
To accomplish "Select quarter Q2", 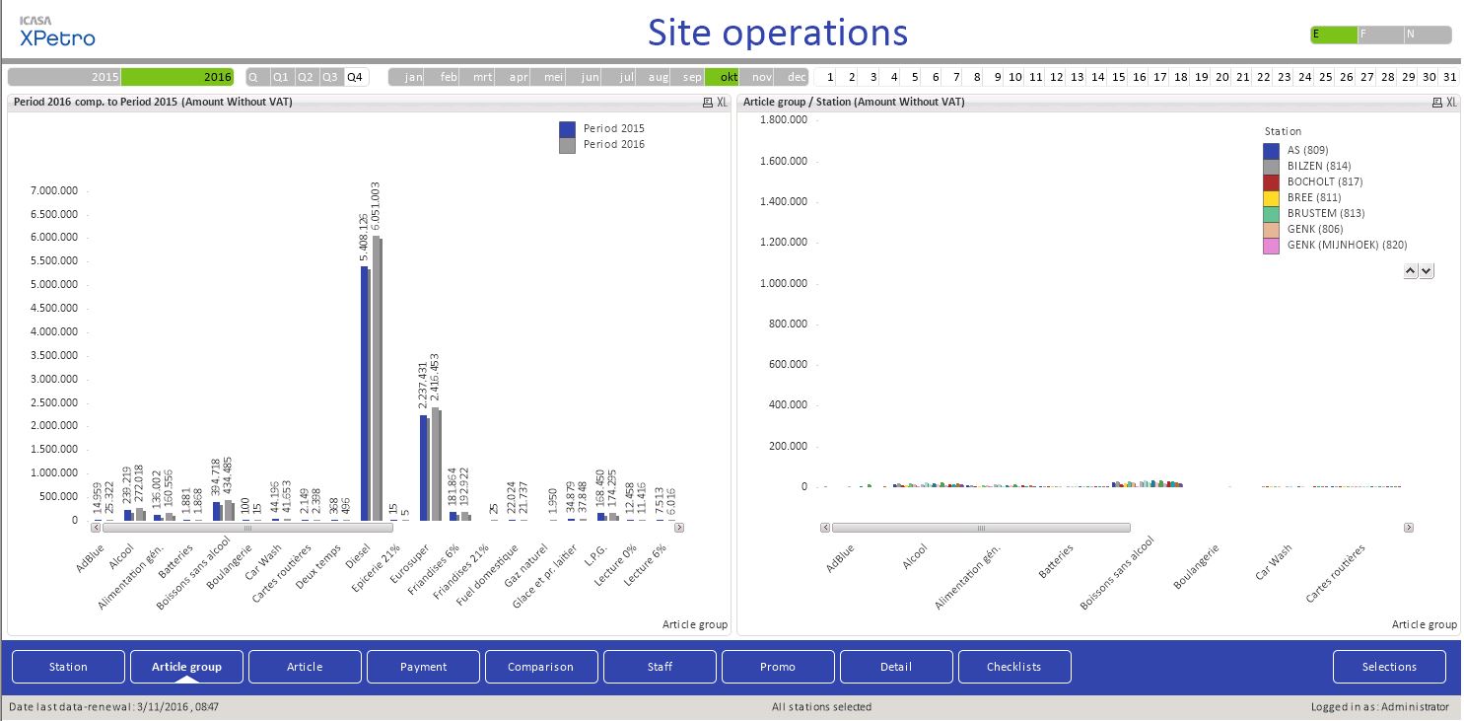I will click(x=307, y=77).
